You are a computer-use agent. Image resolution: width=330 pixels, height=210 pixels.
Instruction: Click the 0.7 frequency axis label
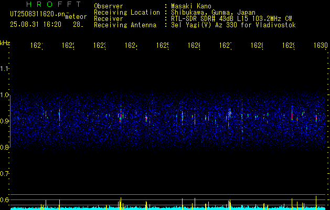(x=4, y=174)
